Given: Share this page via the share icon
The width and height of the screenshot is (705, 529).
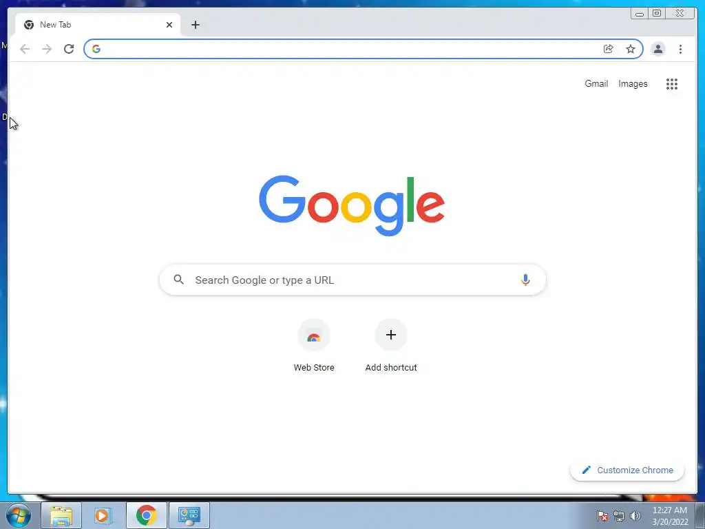Looking at the screenshot, I should [x=609, y=49].
